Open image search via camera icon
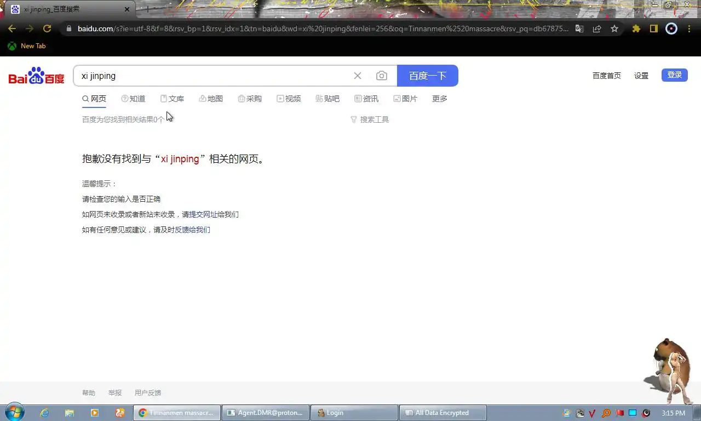This screenshot has height=421, width=701. tap(382, 76)
